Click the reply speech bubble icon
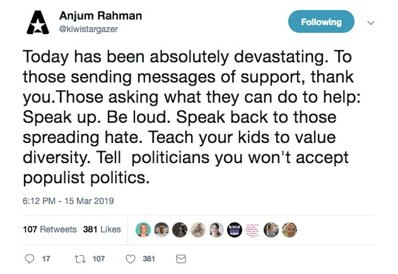This screenshot has width=398, height=274. 28,259
